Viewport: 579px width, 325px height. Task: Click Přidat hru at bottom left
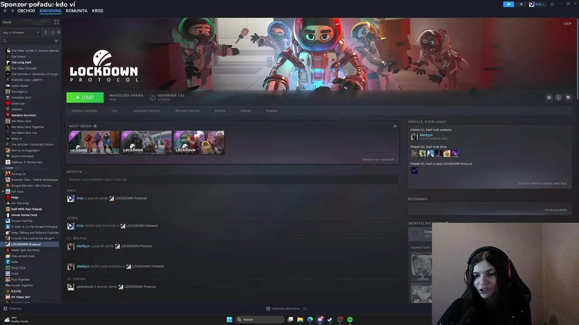click(x=13, y=309)
